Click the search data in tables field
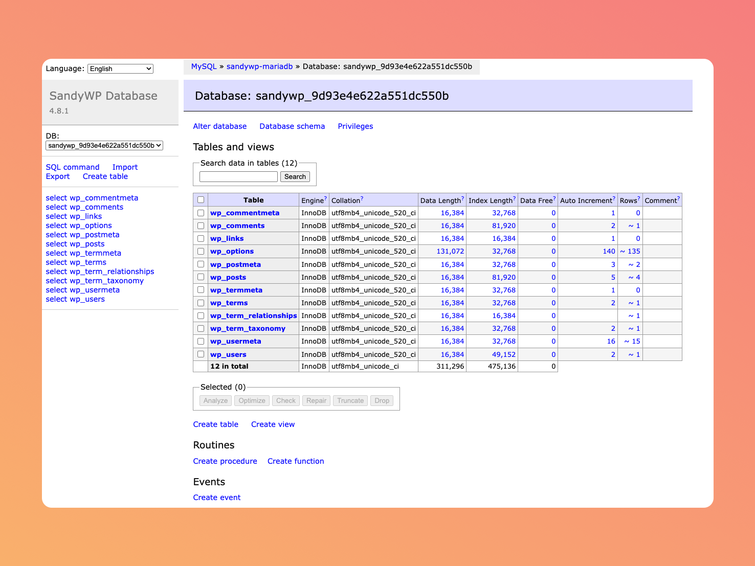 point(238,176)
